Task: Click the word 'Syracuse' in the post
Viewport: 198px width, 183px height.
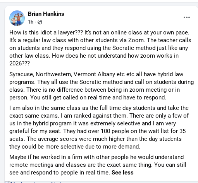Action: tap(22, 74)
